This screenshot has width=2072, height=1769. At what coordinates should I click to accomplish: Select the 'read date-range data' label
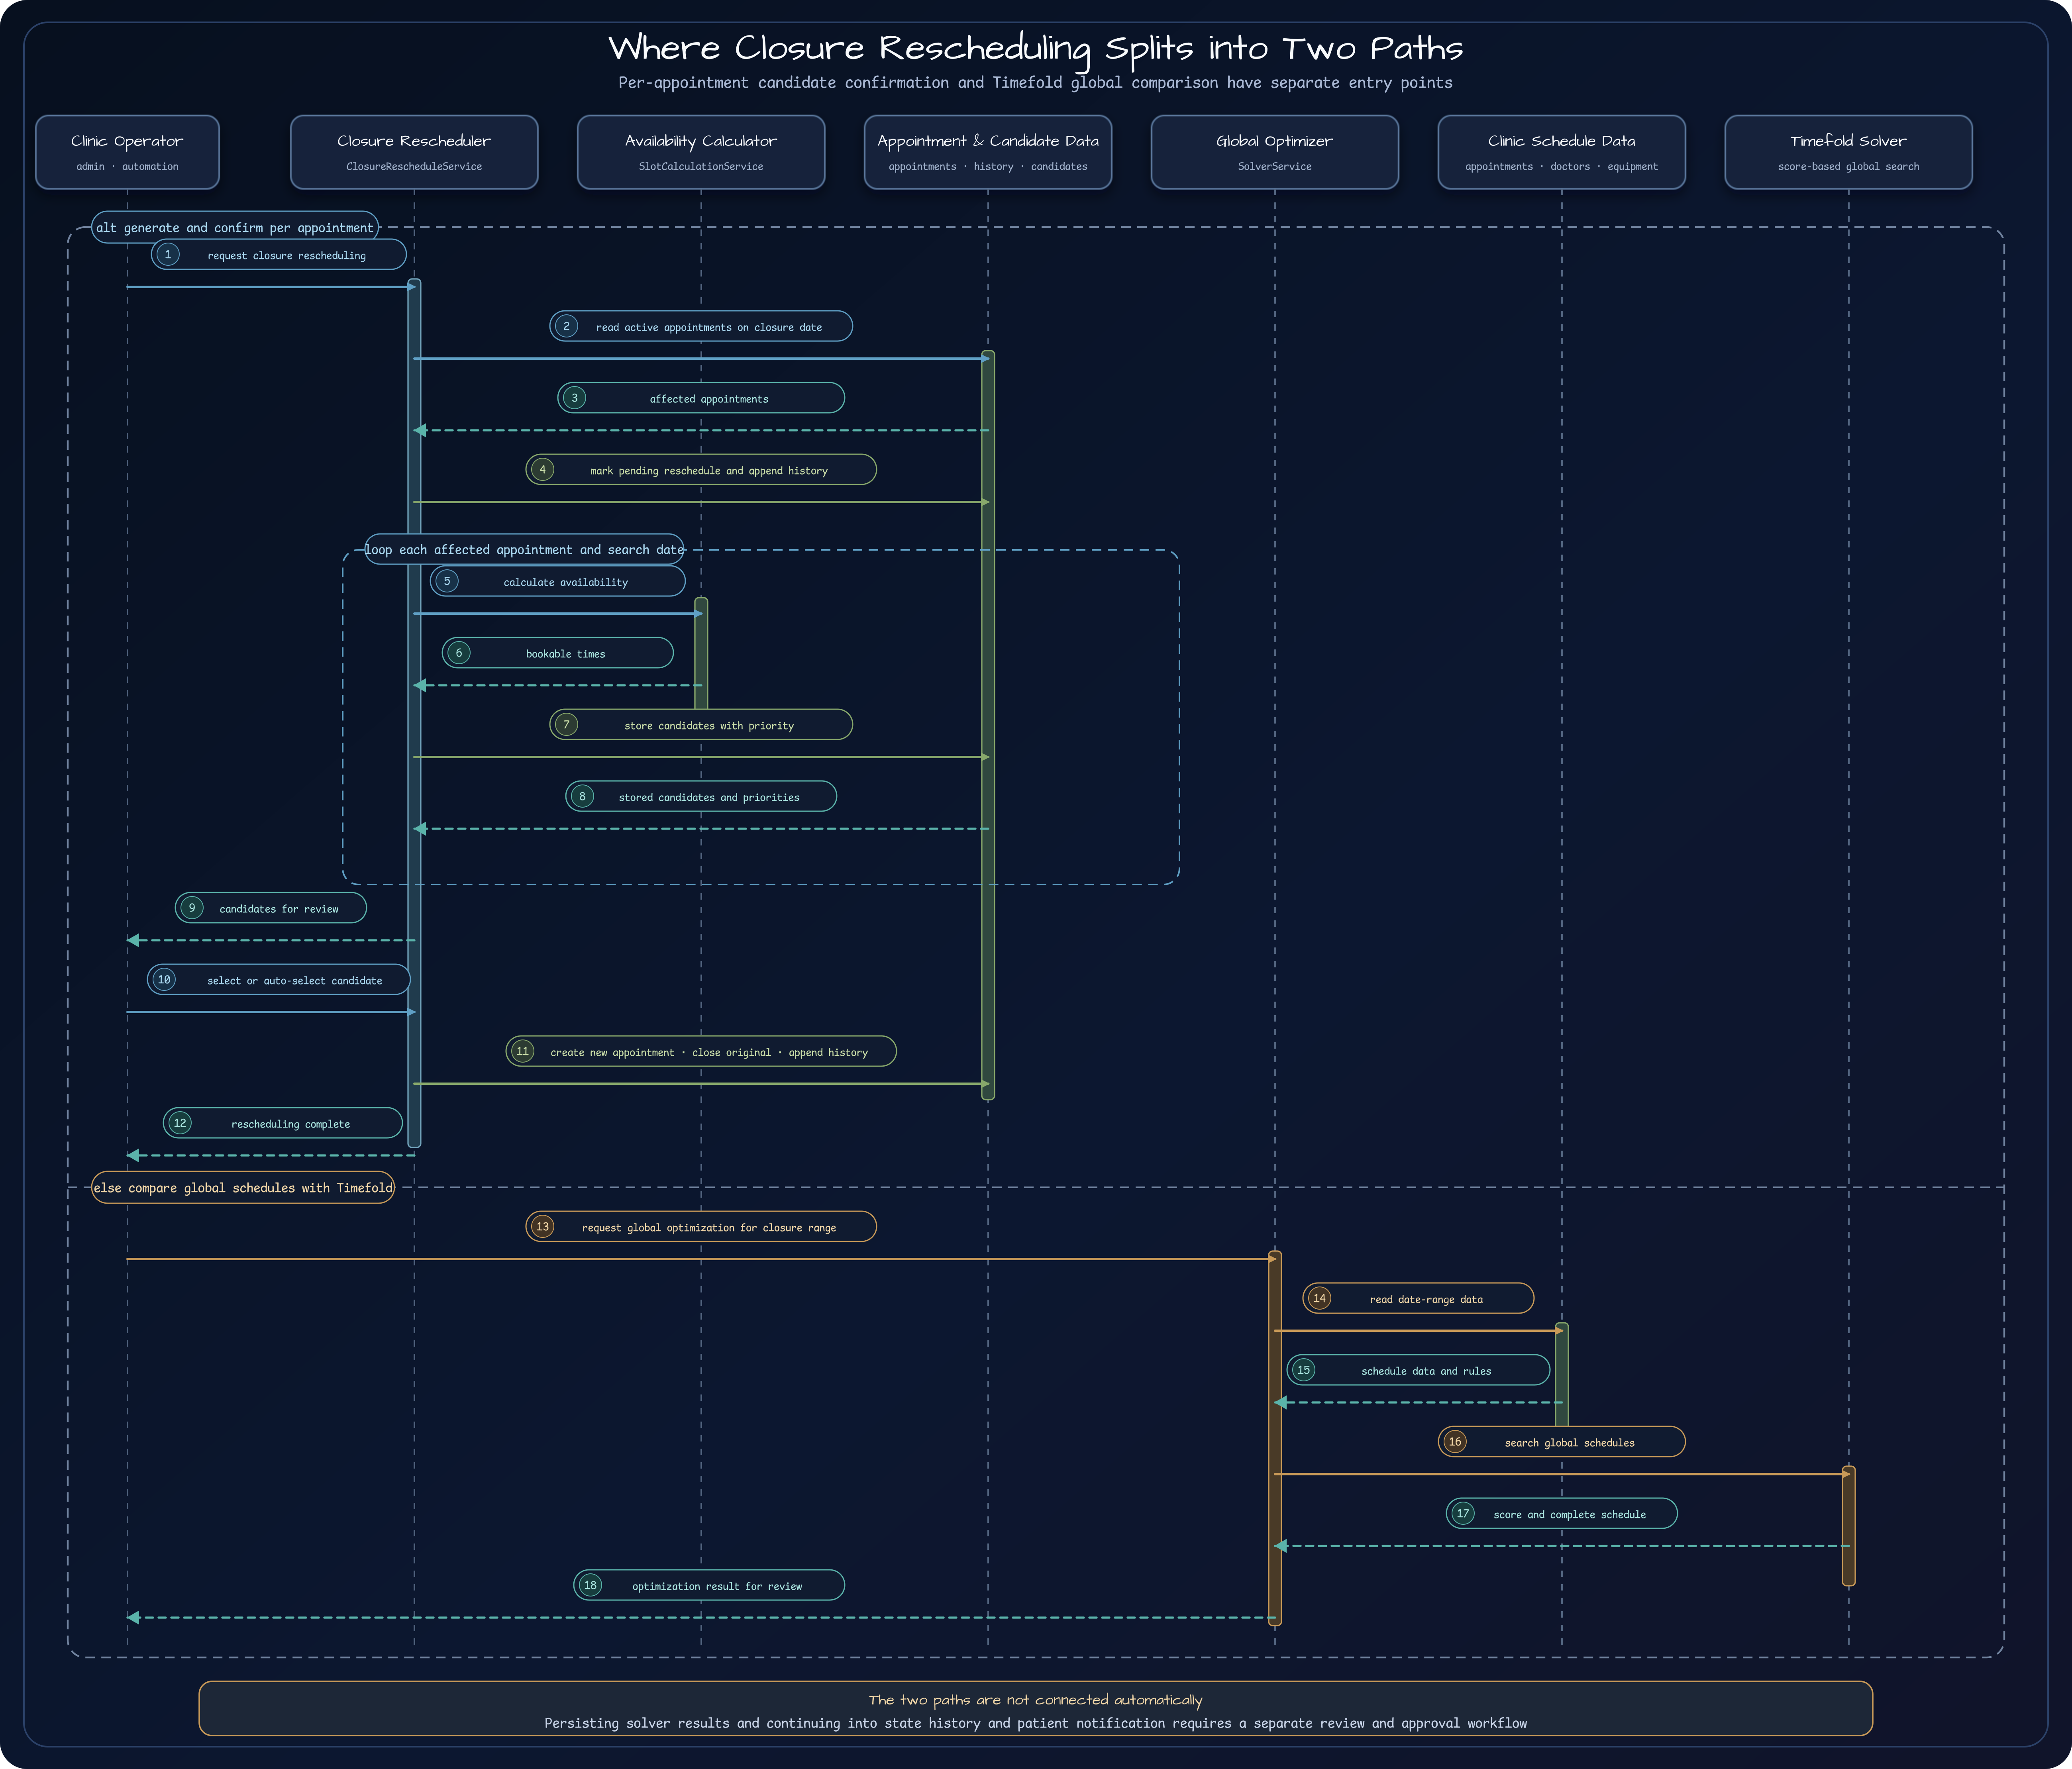coord(1418,1298)
